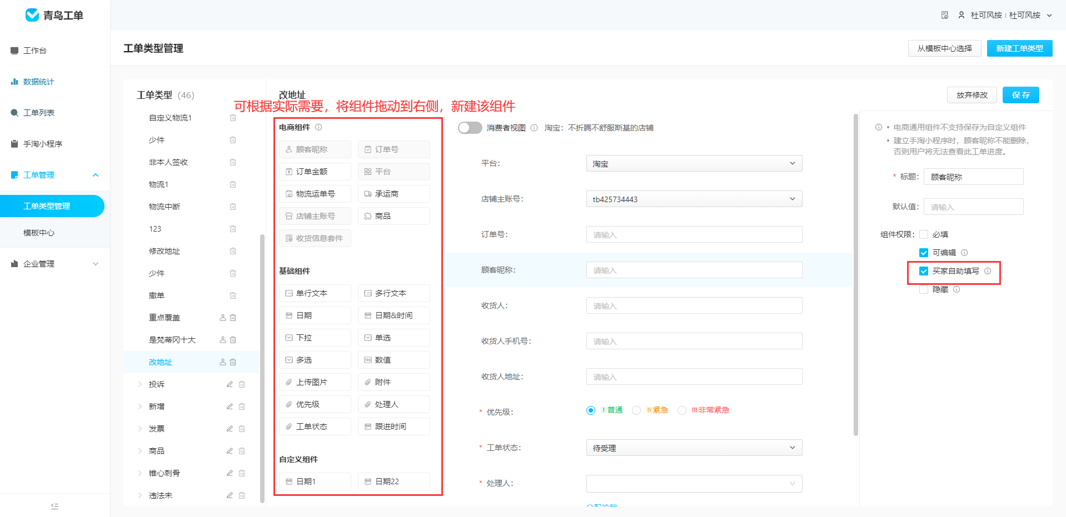Screen dimensions: 1066x517
Task: Delete the 改地址 ticket type
Action: [x=233, y=362]
